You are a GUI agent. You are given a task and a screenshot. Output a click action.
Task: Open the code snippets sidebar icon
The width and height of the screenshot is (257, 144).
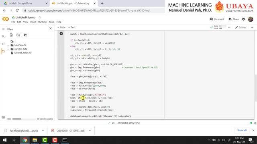click(x=3, y=44)
